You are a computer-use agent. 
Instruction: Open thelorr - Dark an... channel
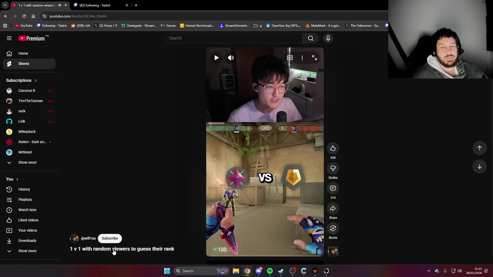tap(29, 142)
